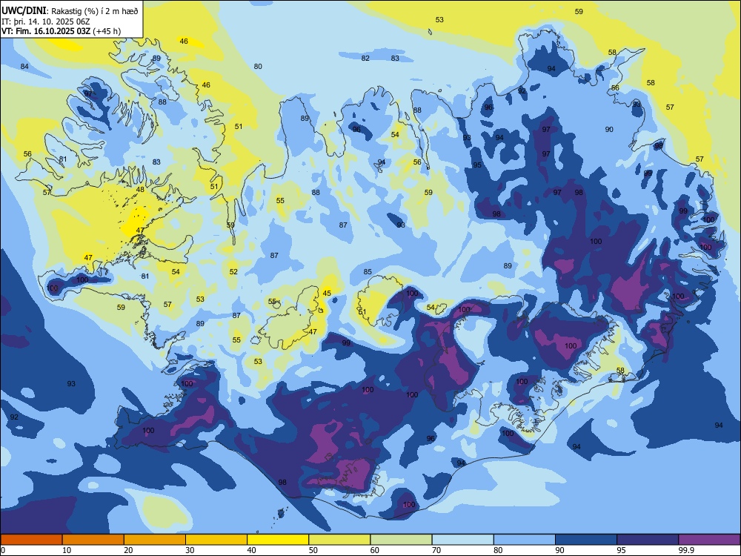
Task: Click the title text 'UWC/DINI: Rakastig (%) í 2 m hæð'
Action: (70, 10)
